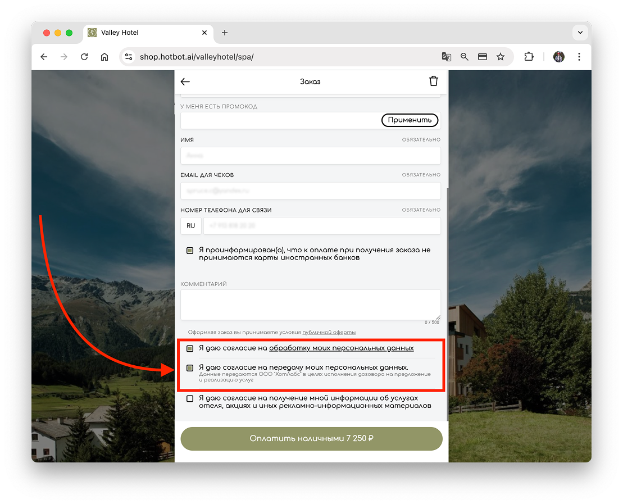The image size is (623, 504).
Task: Focus the promo code input field
Action: (x=280, y=120)
